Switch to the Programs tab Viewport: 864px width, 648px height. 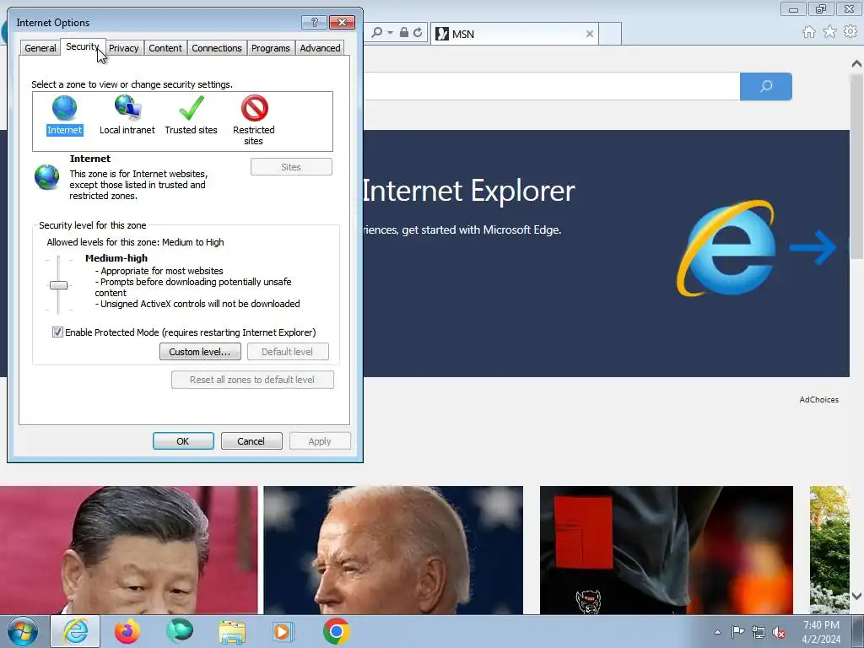(x=271, y=48)
